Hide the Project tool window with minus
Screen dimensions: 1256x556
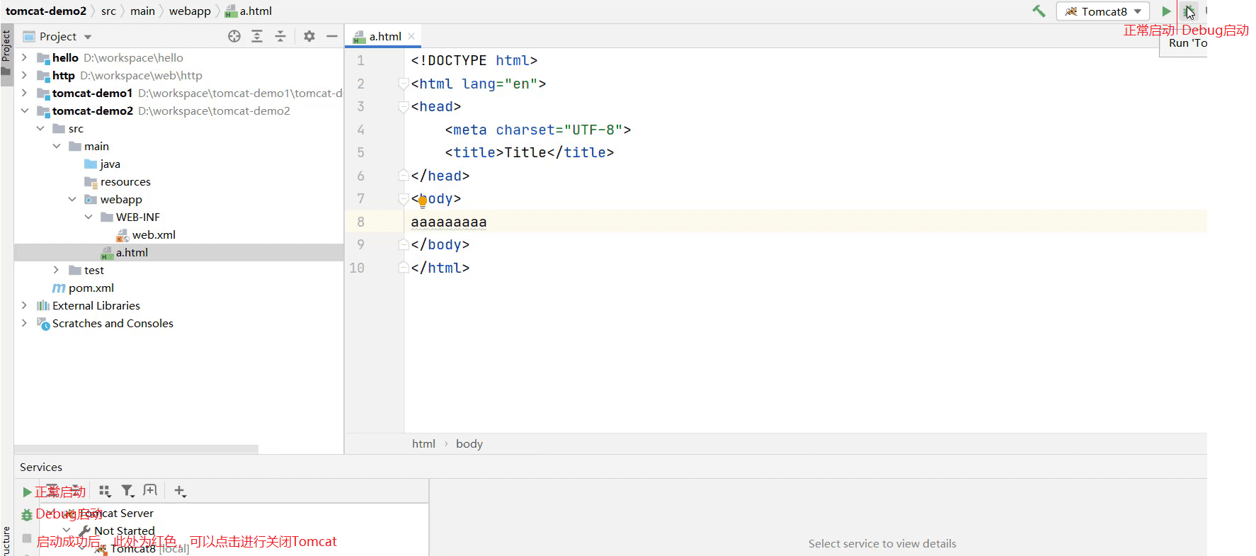(x=331, y=36)
